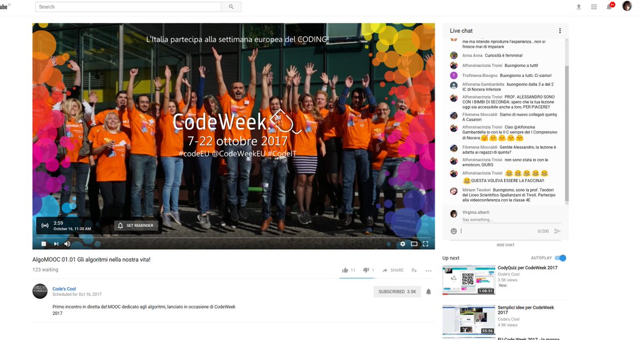Switch to theater mode icon

pyautogui.click(x=414, y=244)
